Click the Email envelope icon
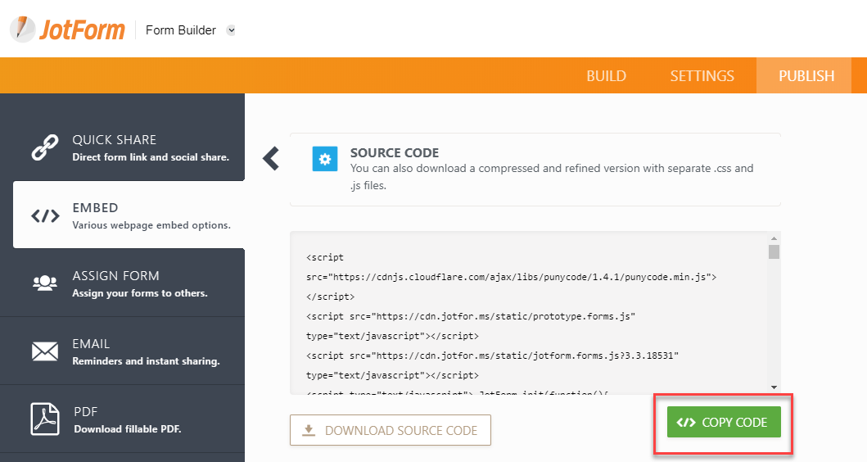The width and height of the screenshot is (867, 462). 45,351
